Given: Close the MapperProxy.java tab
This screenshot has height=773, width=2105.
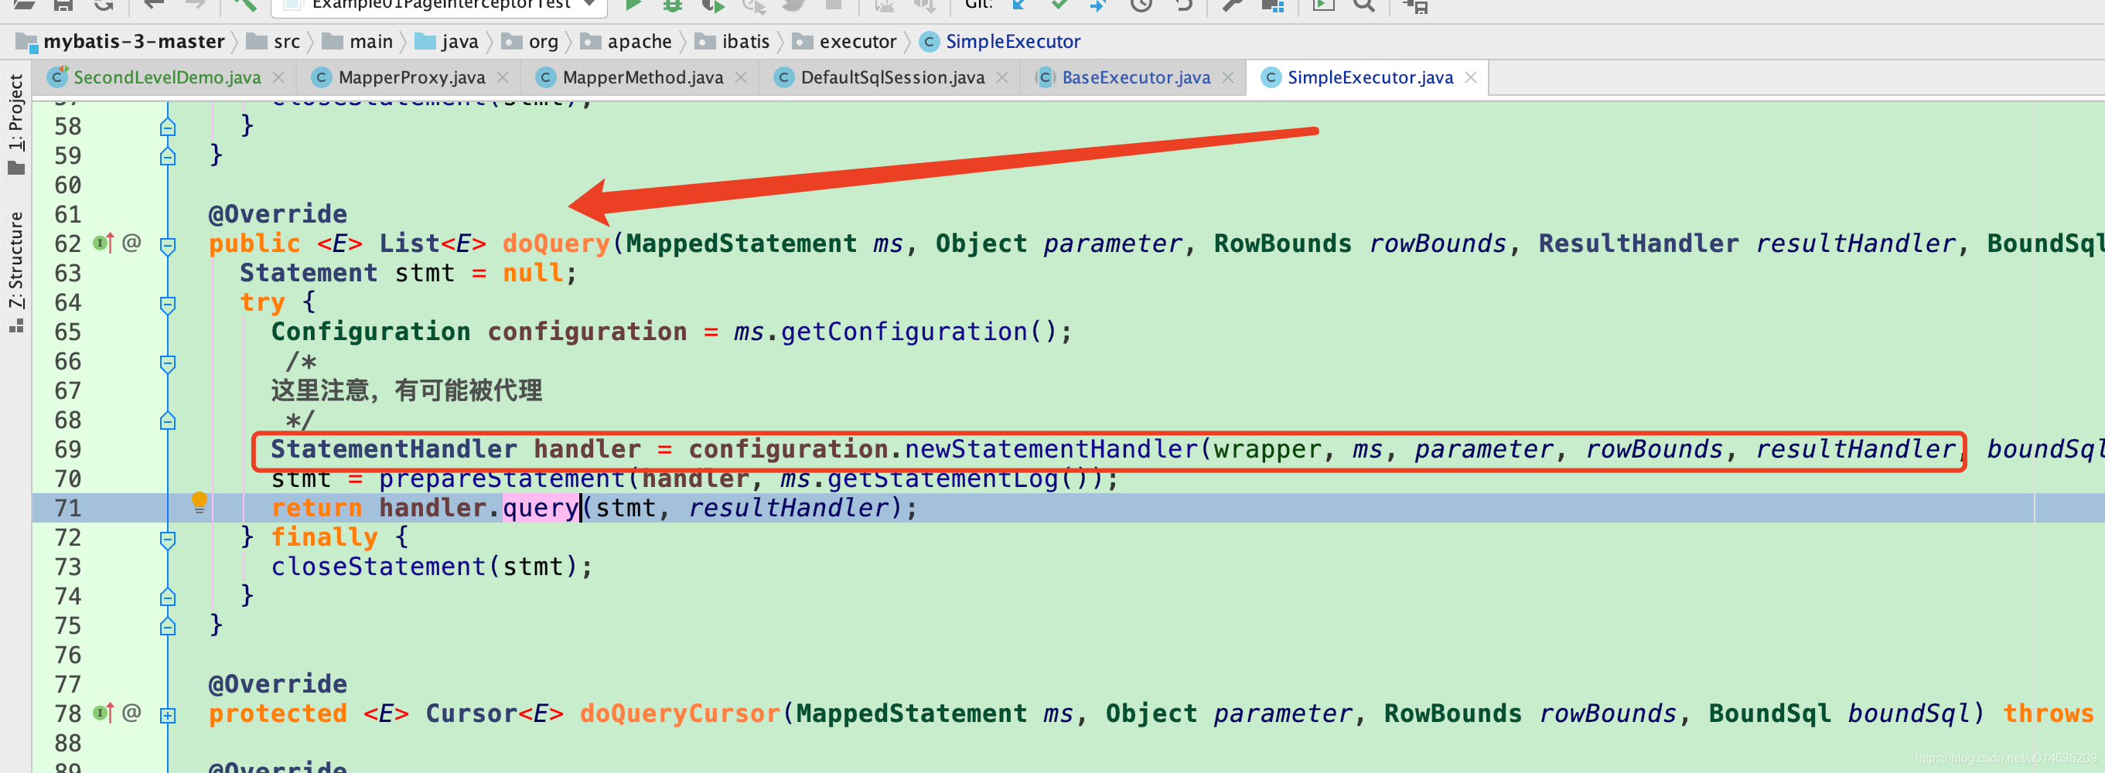Looking at the screenshot, I should (x=503, y=77).
